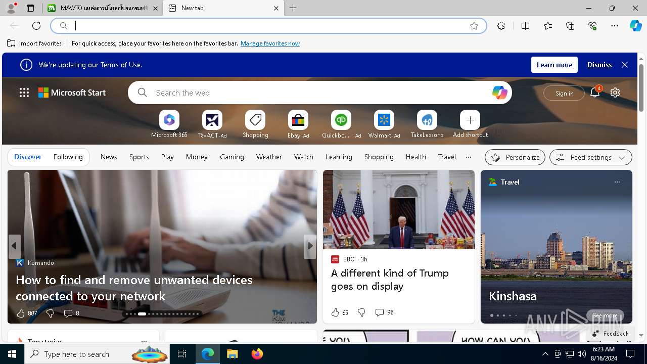Open the Feedback button
Screen dimensions: 647x364
click(610, 333)
